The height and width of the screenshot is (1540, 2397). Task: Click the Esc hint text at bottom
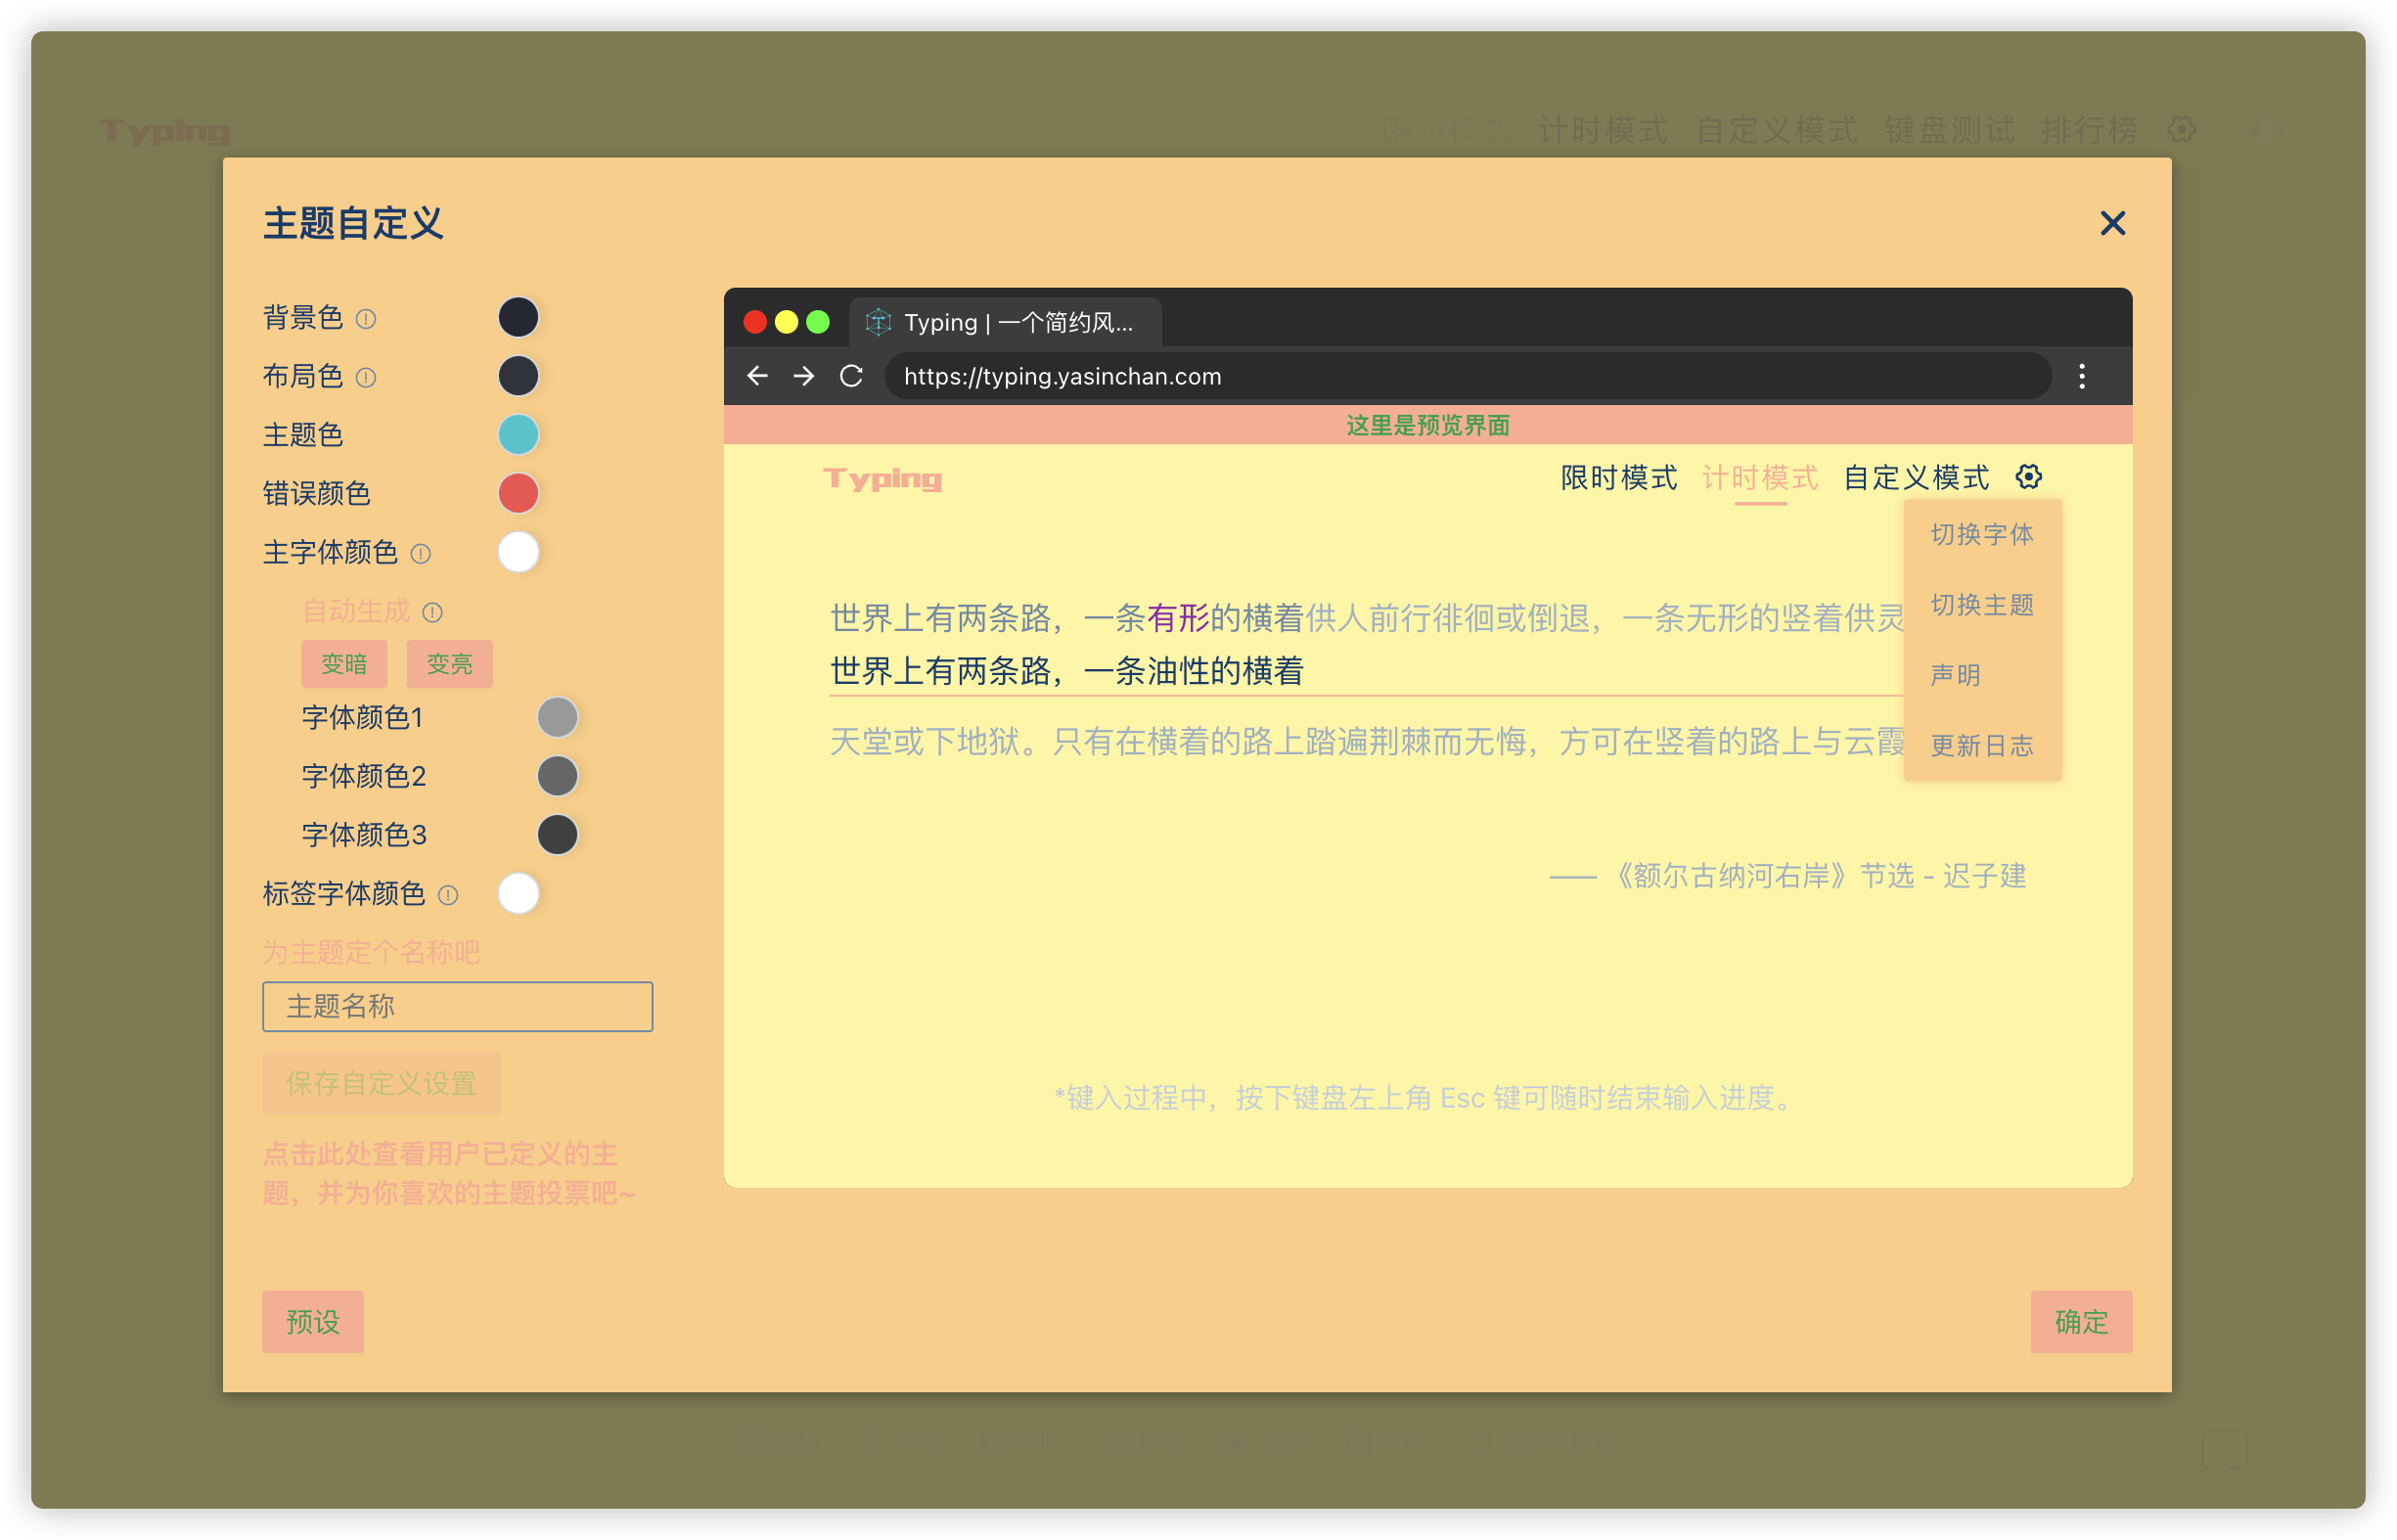click(1428, 1098)
